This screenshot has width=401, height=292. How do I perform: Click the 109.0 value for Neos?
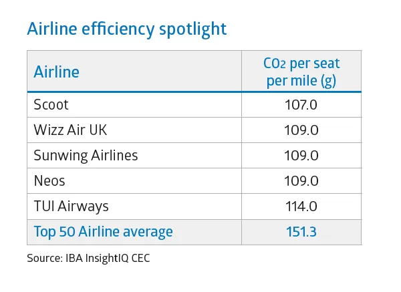point(301,181)
